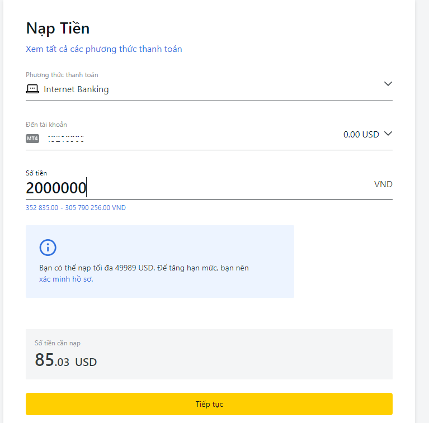Click the 'Nạp Tiền' page heading

tap(58, 28)
